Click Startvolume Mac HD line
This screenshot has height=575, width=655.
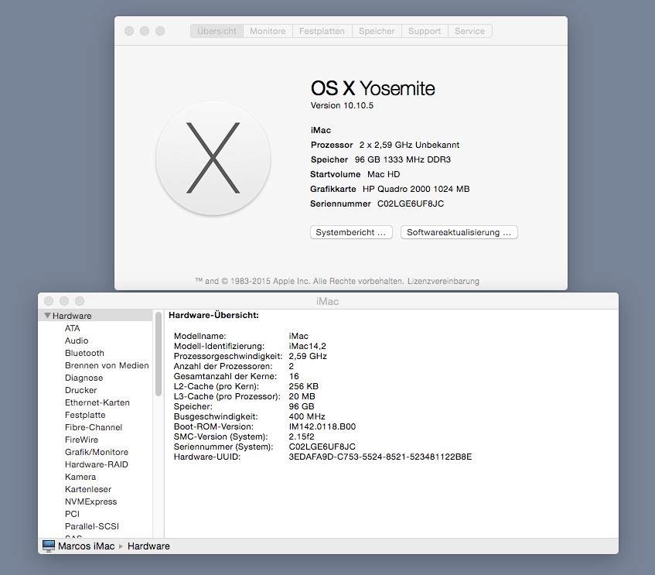tap(355, 174)
